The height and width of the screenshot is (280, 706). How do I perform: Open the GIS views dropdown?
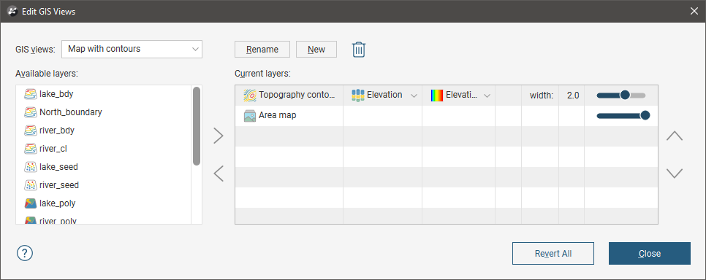click(x=132, y=49)
